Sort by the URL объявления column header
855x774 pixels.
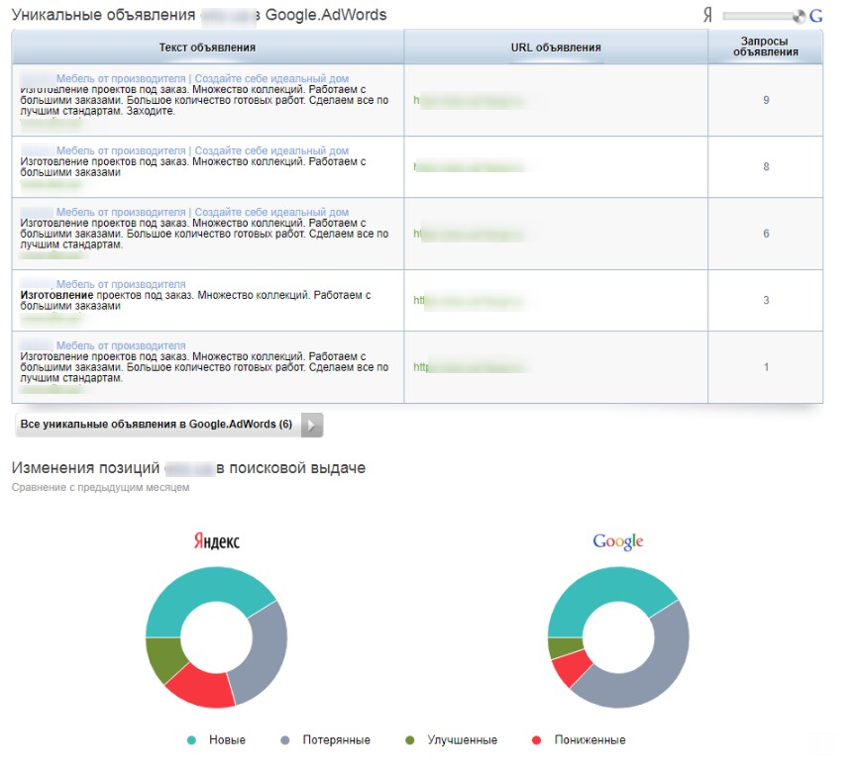click(556, 48)
